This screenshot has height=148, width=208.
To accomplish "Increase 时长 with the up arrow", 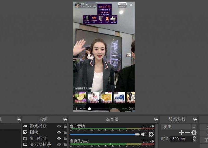I will tap(194, 137).
